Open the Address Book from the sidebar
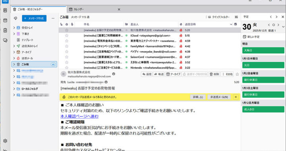This screenshot has height=151, width=286. point(5,10)
